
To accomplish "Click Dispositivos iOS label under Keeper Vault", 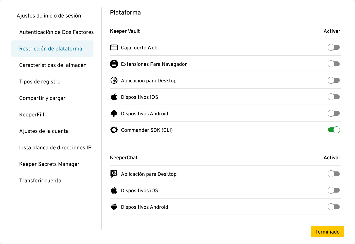I will click(139, 97).
